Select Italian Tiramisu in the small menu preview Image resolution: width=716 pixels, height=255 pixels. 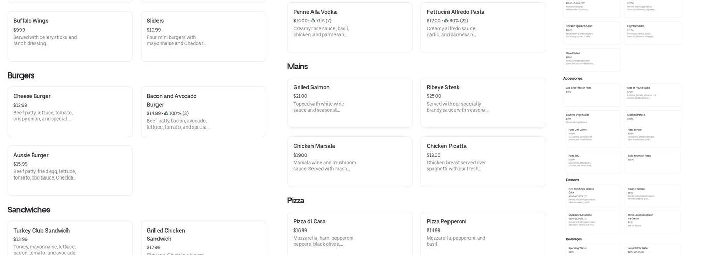(x=653, y=195)
